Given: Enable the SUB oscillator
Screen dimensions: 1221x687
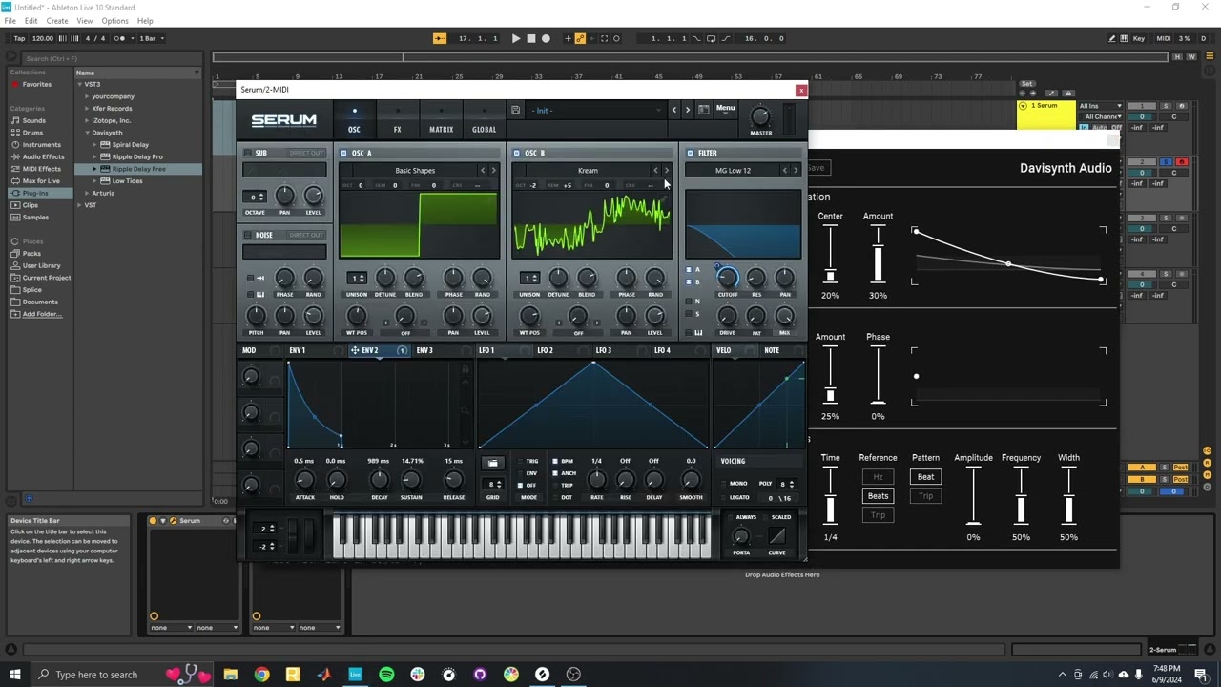Looking at the screenshot, I should point(247,153).
